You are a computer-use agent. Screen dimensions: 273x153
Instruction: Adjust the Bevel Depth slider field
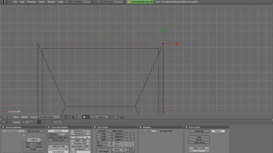80,146
